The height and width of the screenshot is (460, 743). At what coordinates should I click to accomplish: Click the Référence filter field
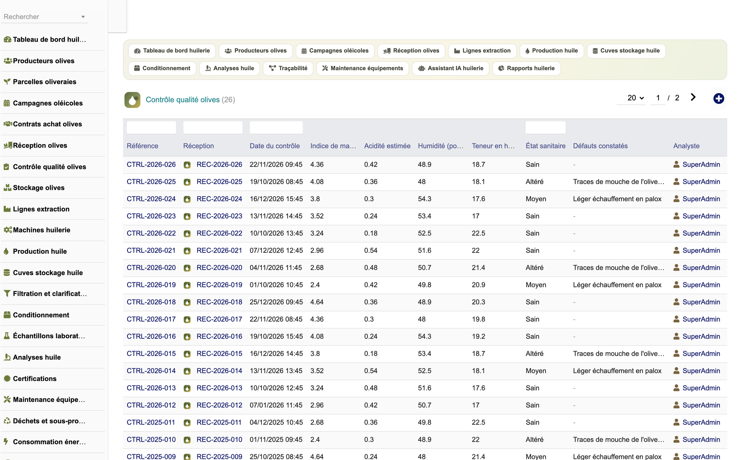(151, 128)
